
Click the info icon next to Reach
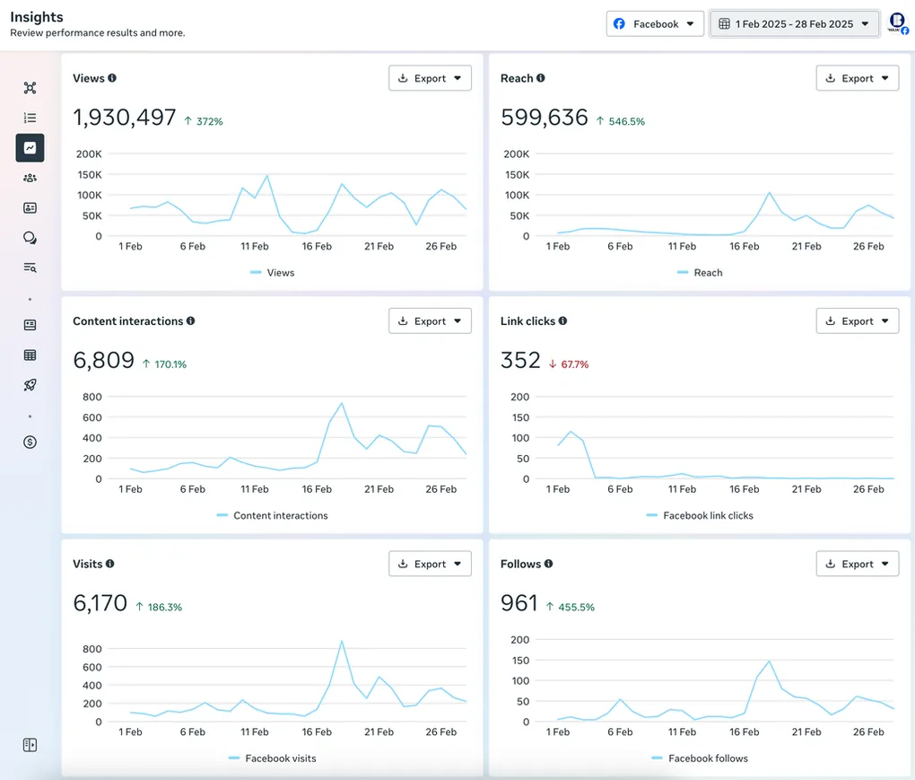coord(541,78)
